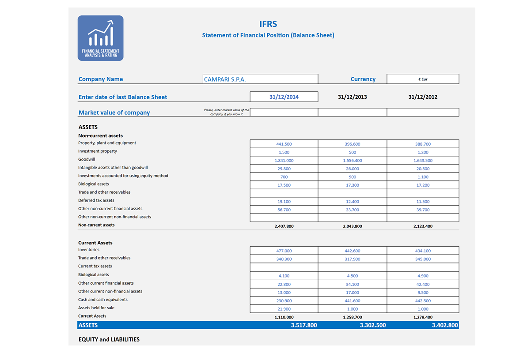Select the 31/12/2012 date header

pyautogui.click(x=423, y=97)
